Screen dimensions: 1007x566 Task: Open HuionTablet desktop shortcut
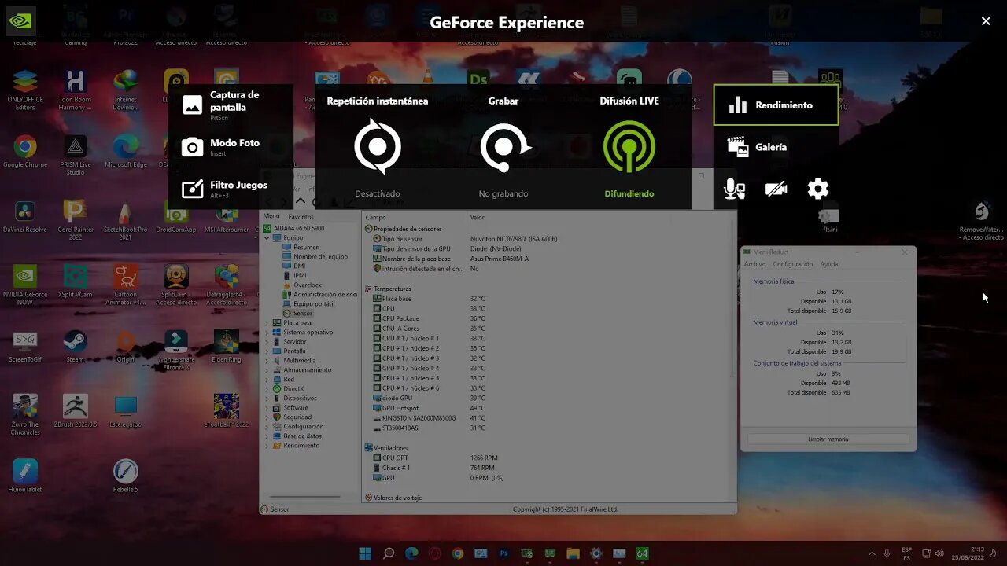click(x=25, y=476)
